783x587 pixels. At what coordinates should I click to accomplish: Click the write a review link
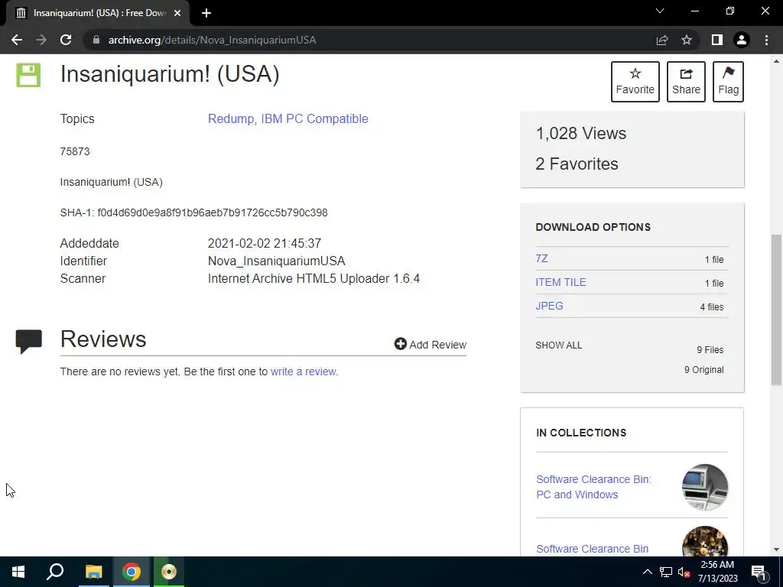(x=303, y=371)
